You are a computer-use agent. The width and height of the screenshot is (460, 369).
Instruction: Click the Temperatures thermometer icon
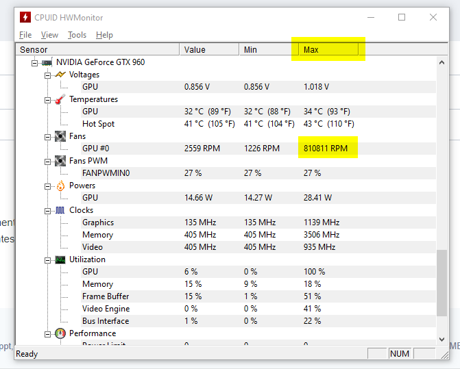[x=60, y=99]
